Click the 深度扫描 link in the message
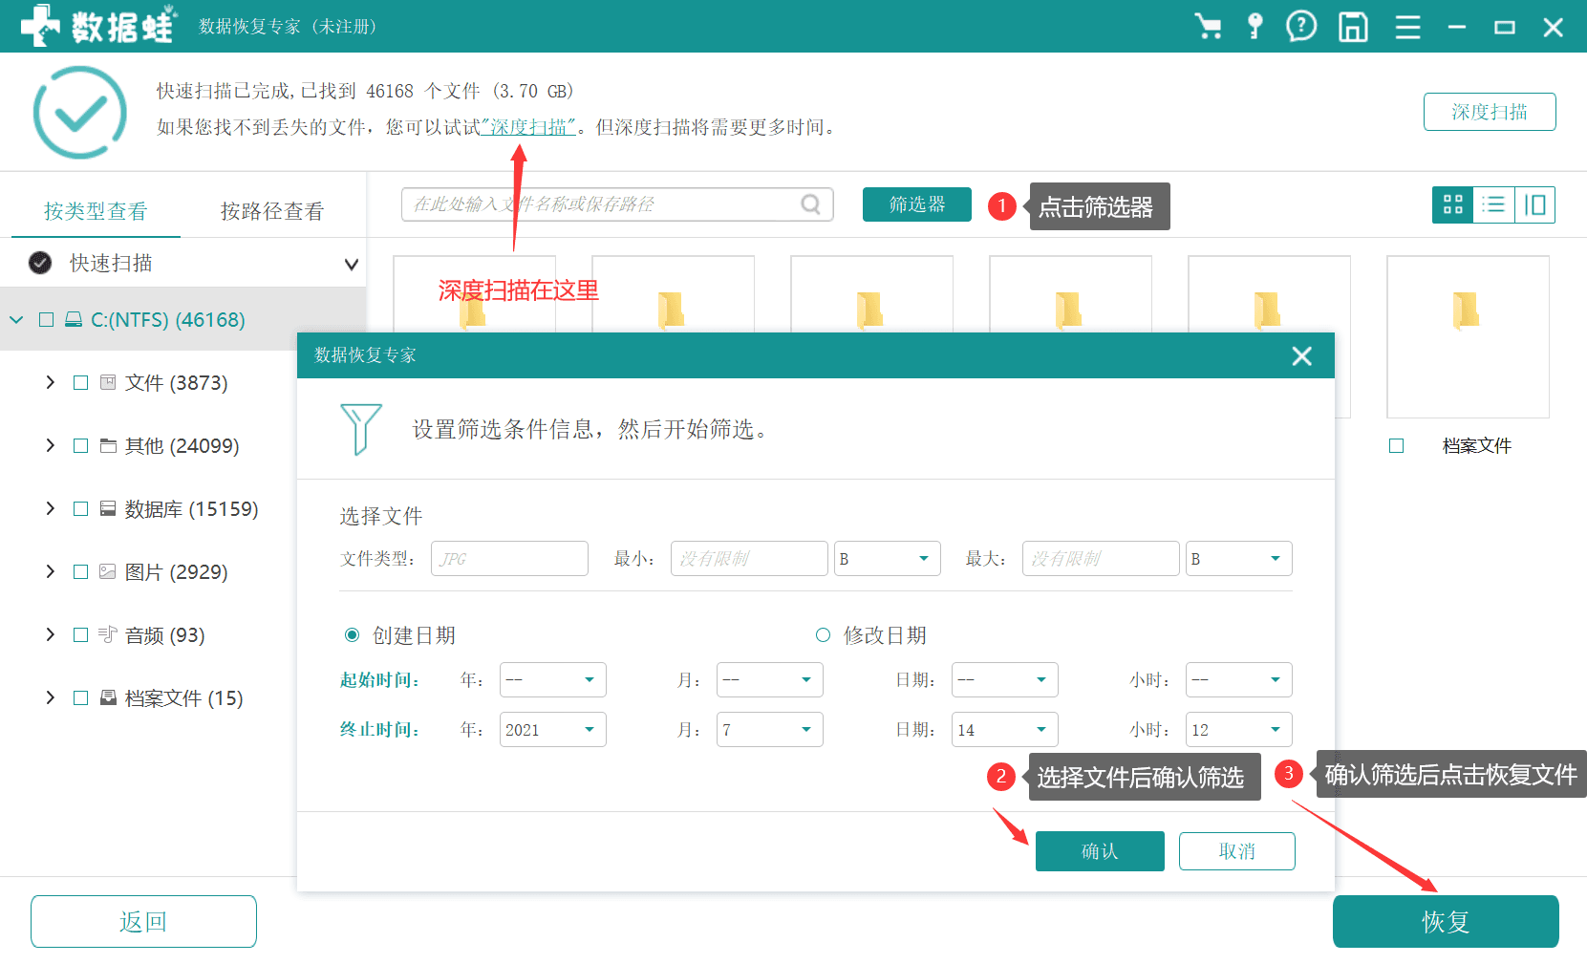 click(x=529, y=125)
